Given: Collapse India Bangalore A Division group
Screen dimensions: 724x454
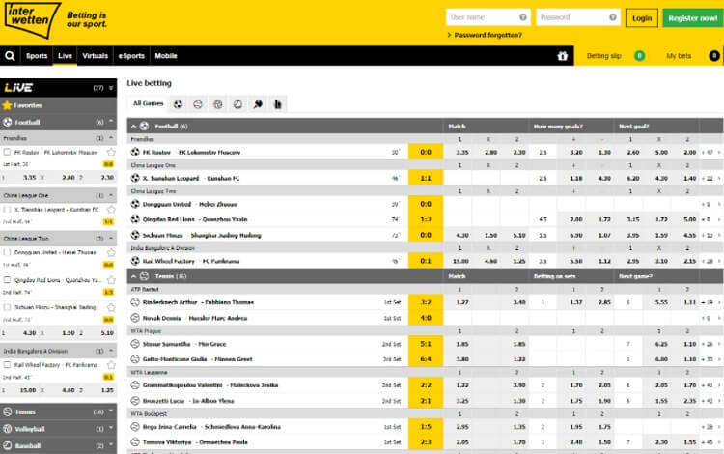Looking at the screenshot, I should 111,351.
